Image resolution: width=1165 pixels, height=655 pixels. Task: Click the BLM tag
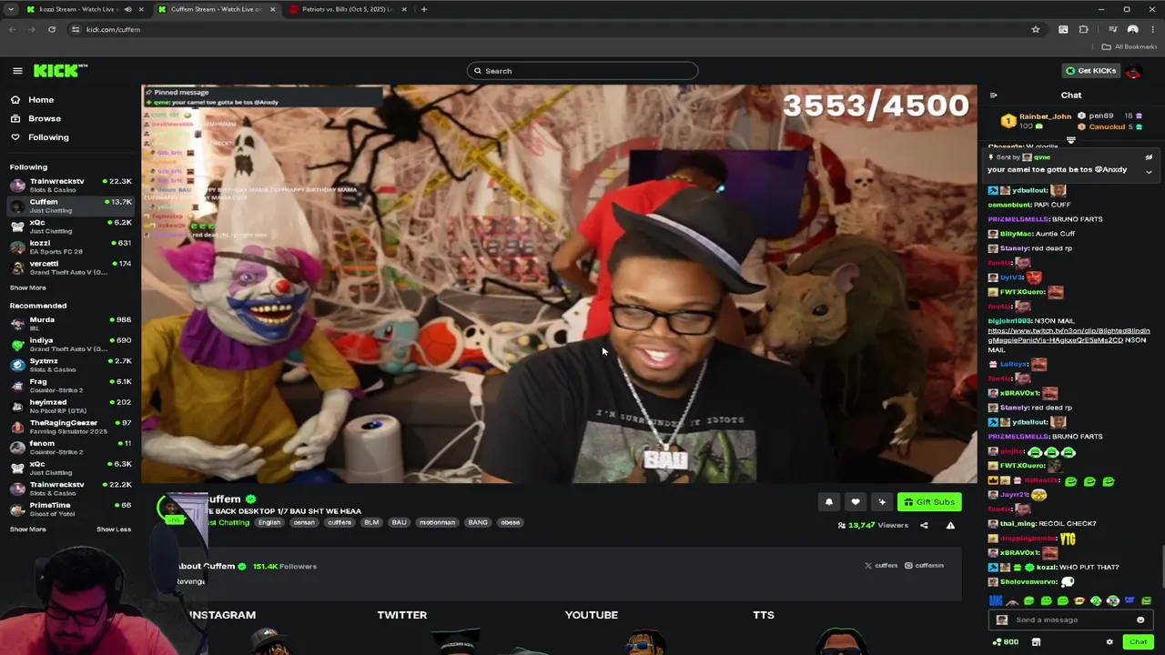371,522
